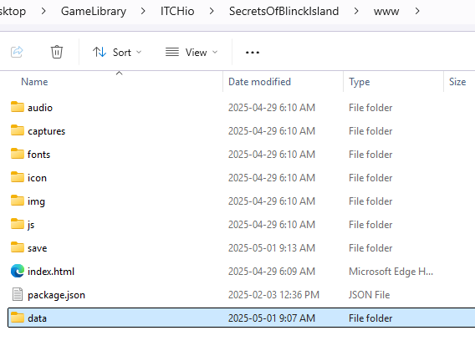Click the data folder icon
The width and height of the screenshot is (475, 356).
click(18, 318)
